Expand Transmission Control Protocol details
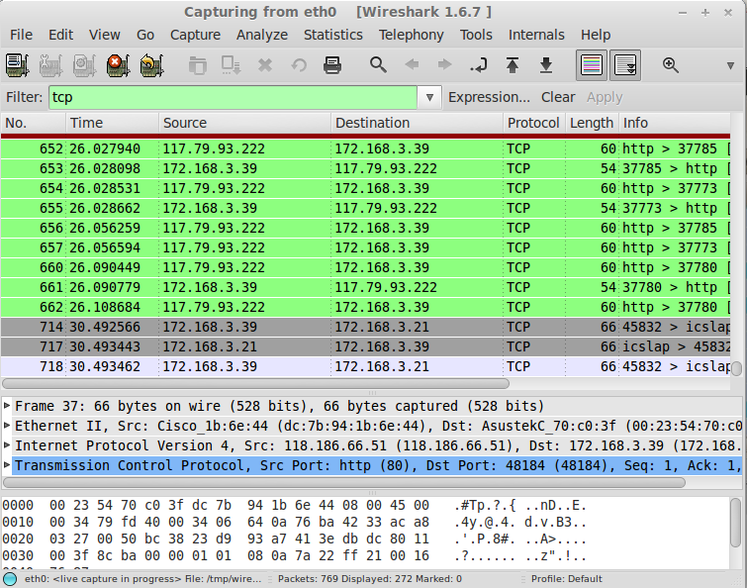 tap(8, 466)
